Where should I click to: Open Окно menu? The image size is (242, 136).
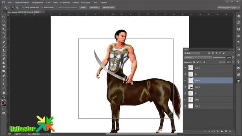pos(95,3)
